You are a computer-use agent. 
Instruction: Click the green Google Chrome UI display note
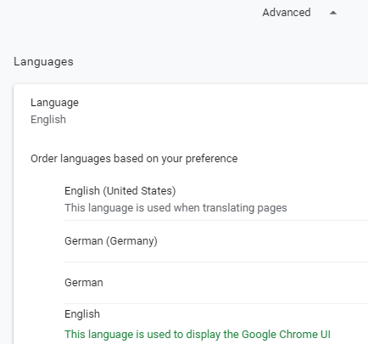coord(198,335)
